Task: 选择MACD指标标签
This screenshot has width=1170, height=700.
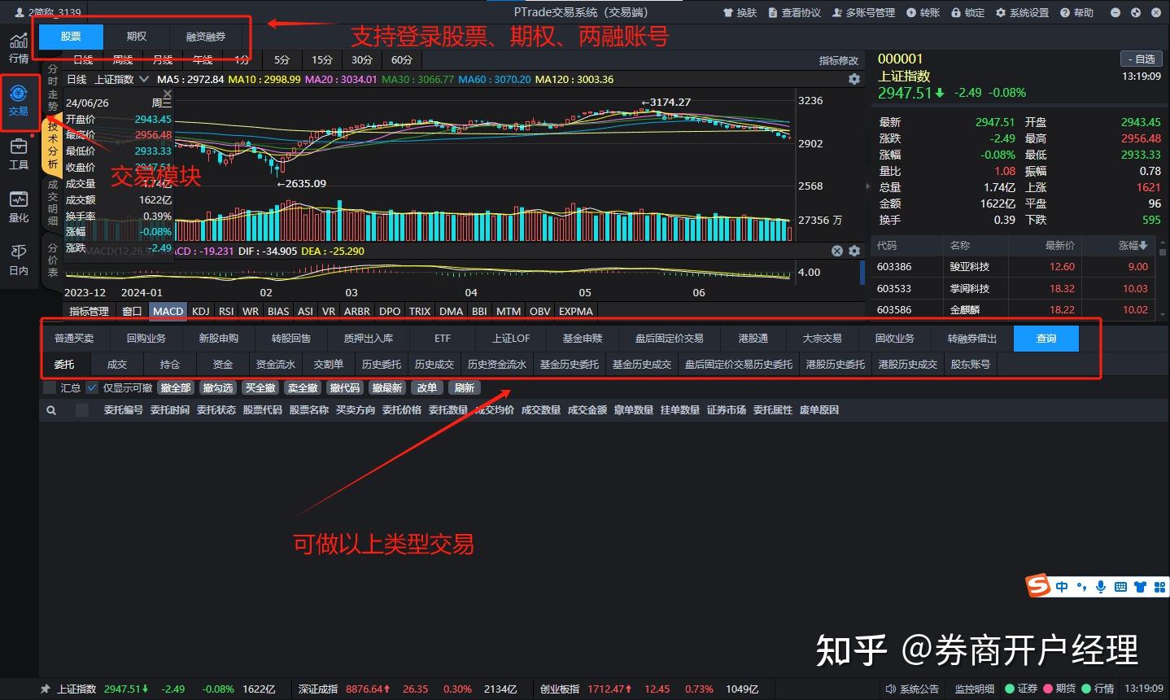Action: [x=168, y=311]
